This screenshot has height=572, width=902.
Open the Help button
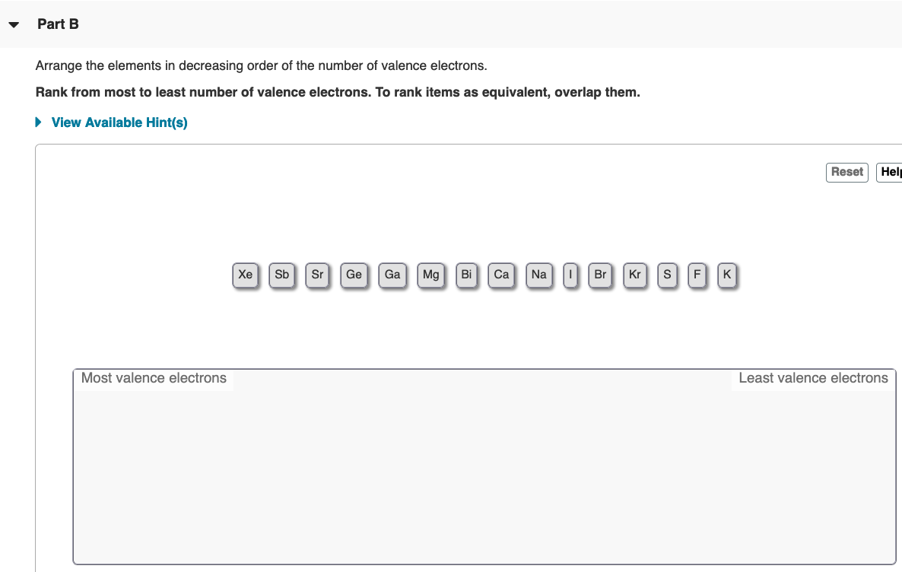[890, 172]
